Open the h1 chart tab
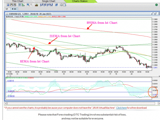Screen dimensions: 160x120 (x=7, y=9)
